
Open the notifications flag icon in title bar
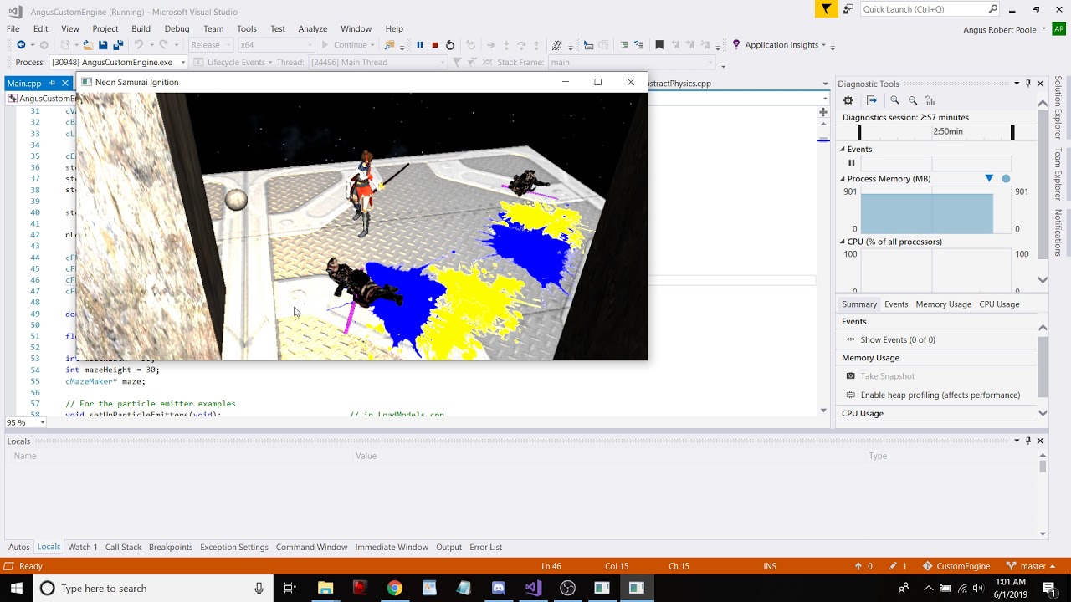coord(826,9)
